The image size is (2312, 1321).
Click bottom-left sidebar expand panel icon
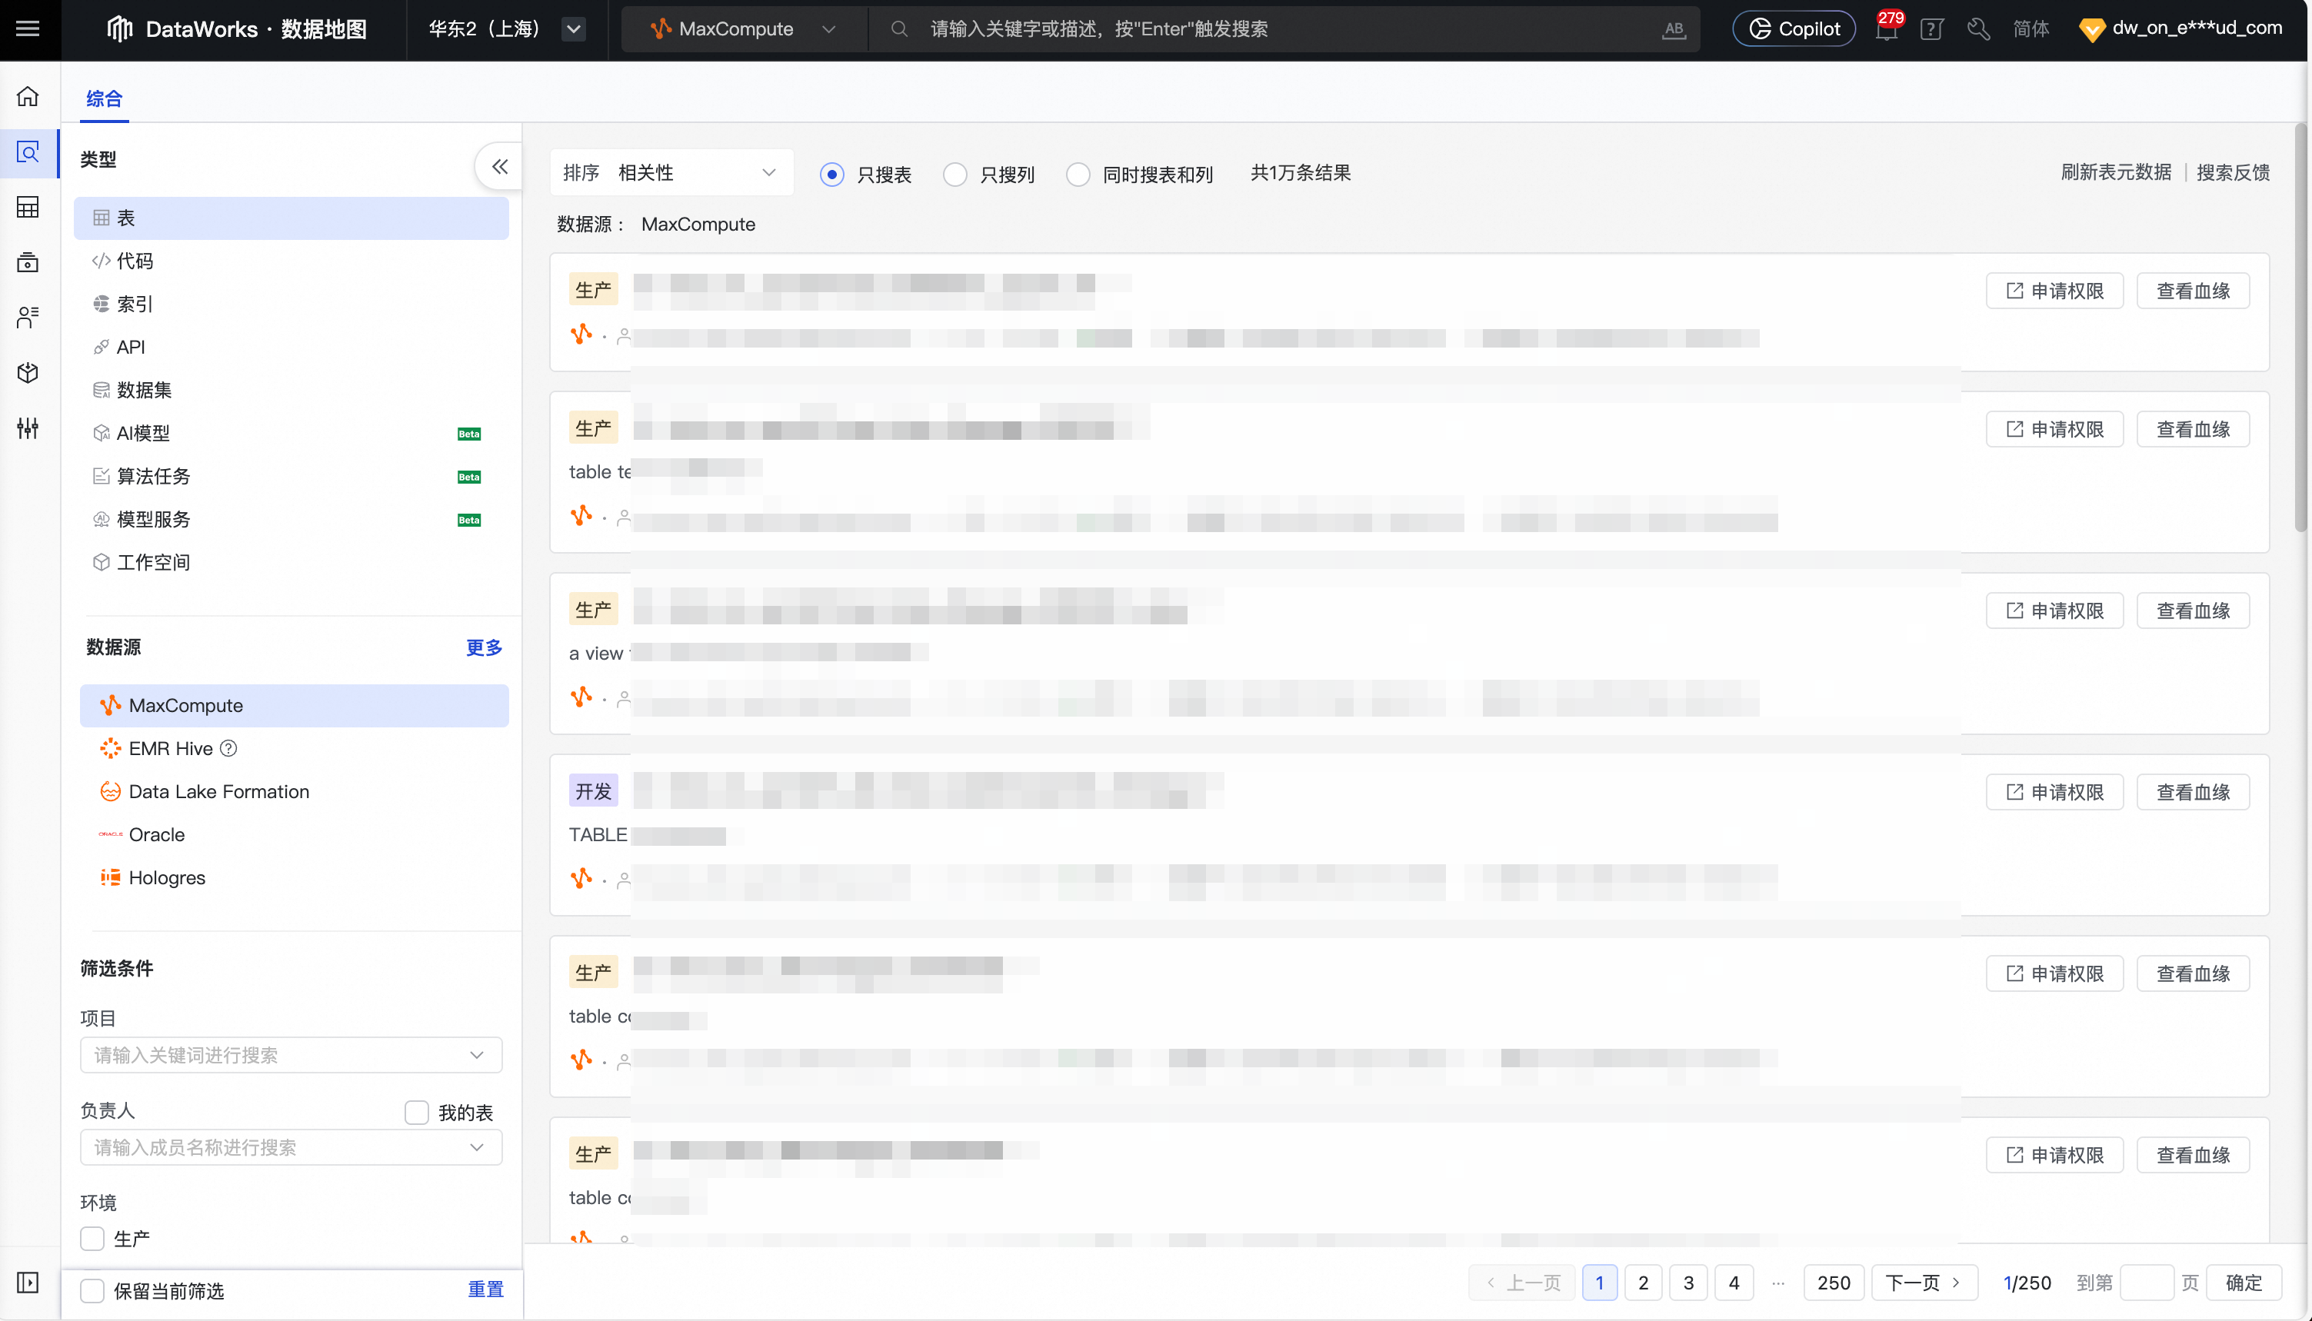click(x=28, y=1282)
